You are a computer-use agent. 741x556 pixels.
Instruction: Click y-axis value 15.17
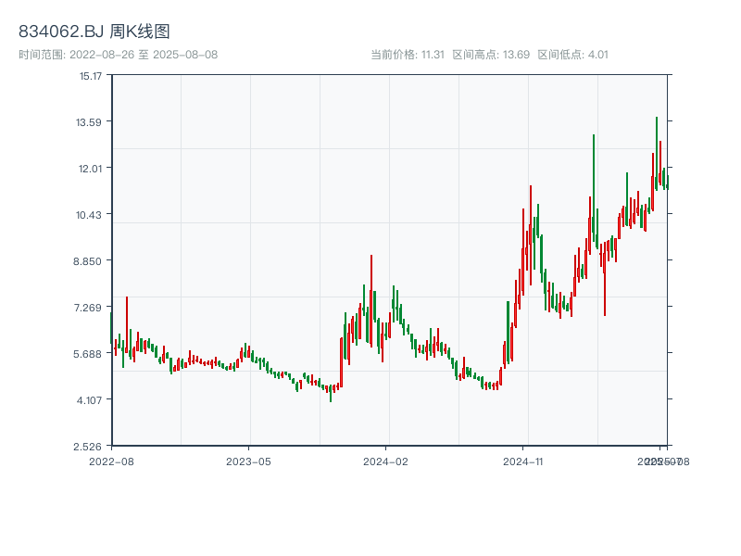[91, 76]
